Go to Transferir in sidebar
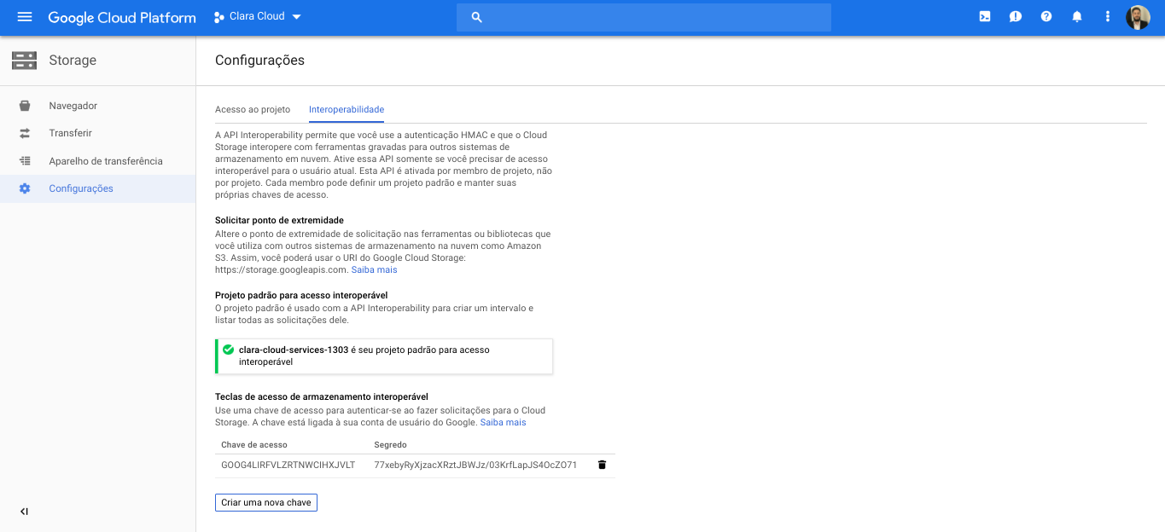 (x=98, y=133)
